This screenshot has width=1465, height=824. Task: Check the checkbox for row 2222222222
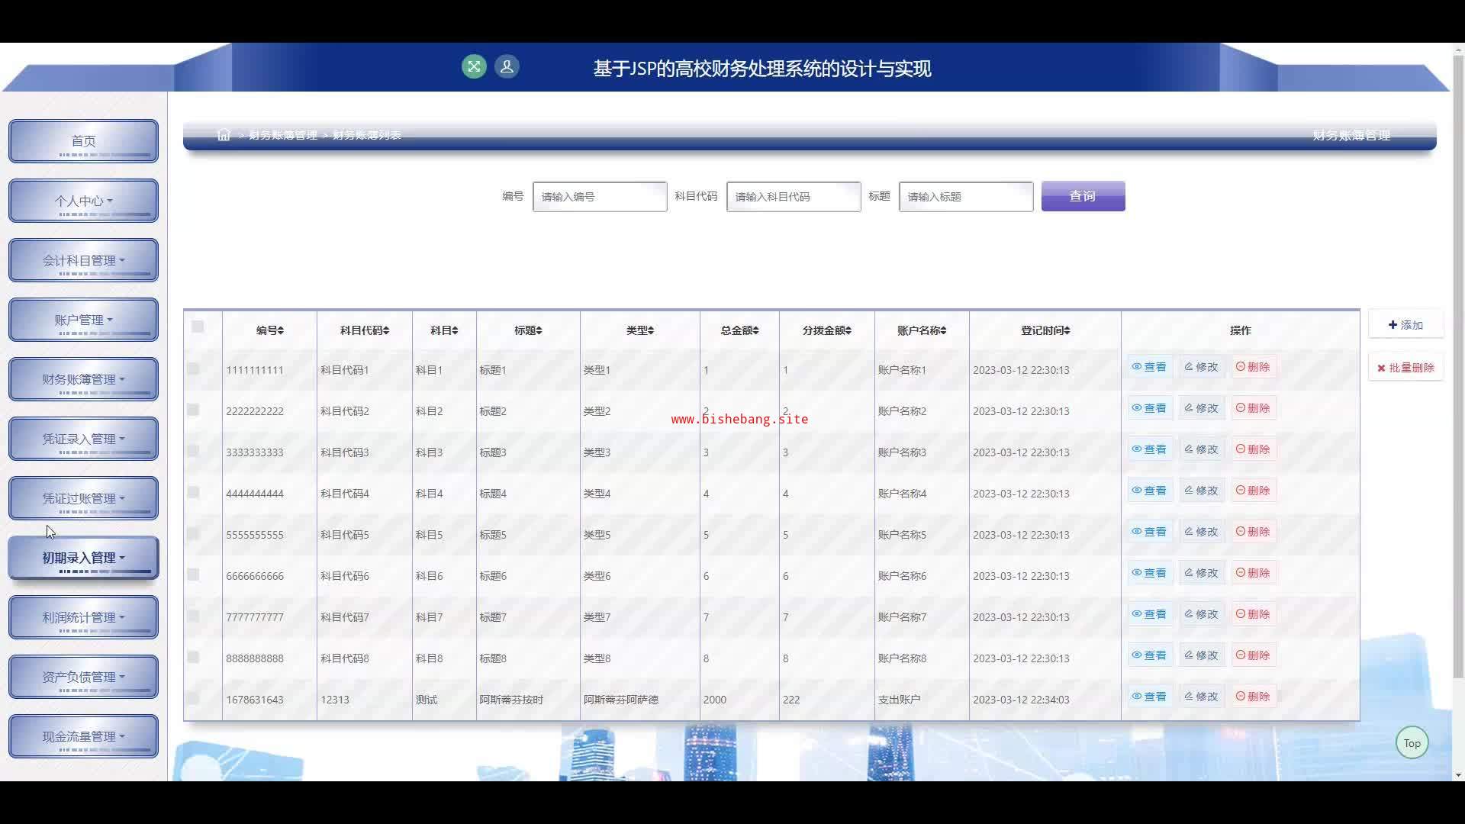click(193, 410)
